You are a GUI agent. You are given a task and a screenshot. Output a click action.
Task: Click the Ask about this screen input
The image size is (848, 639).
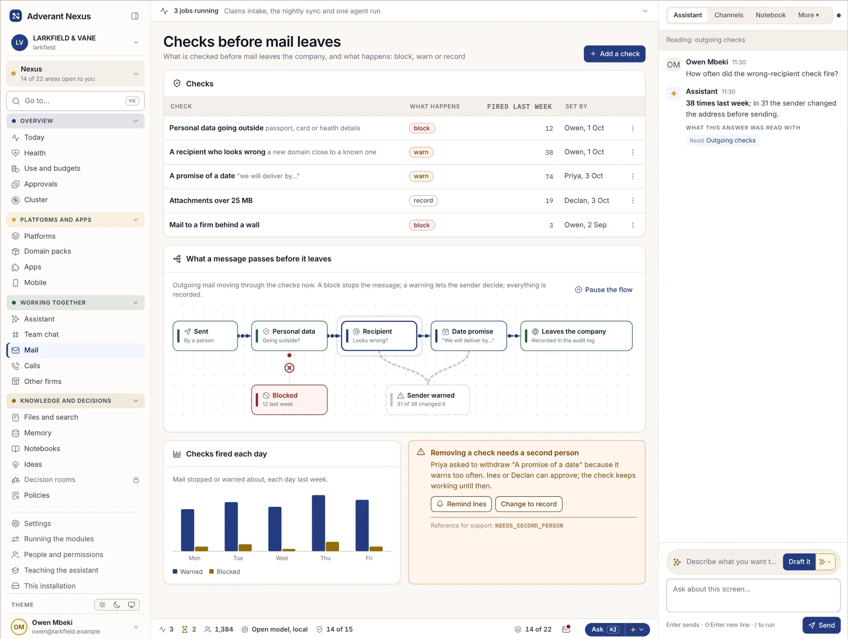tap(753, 595)
